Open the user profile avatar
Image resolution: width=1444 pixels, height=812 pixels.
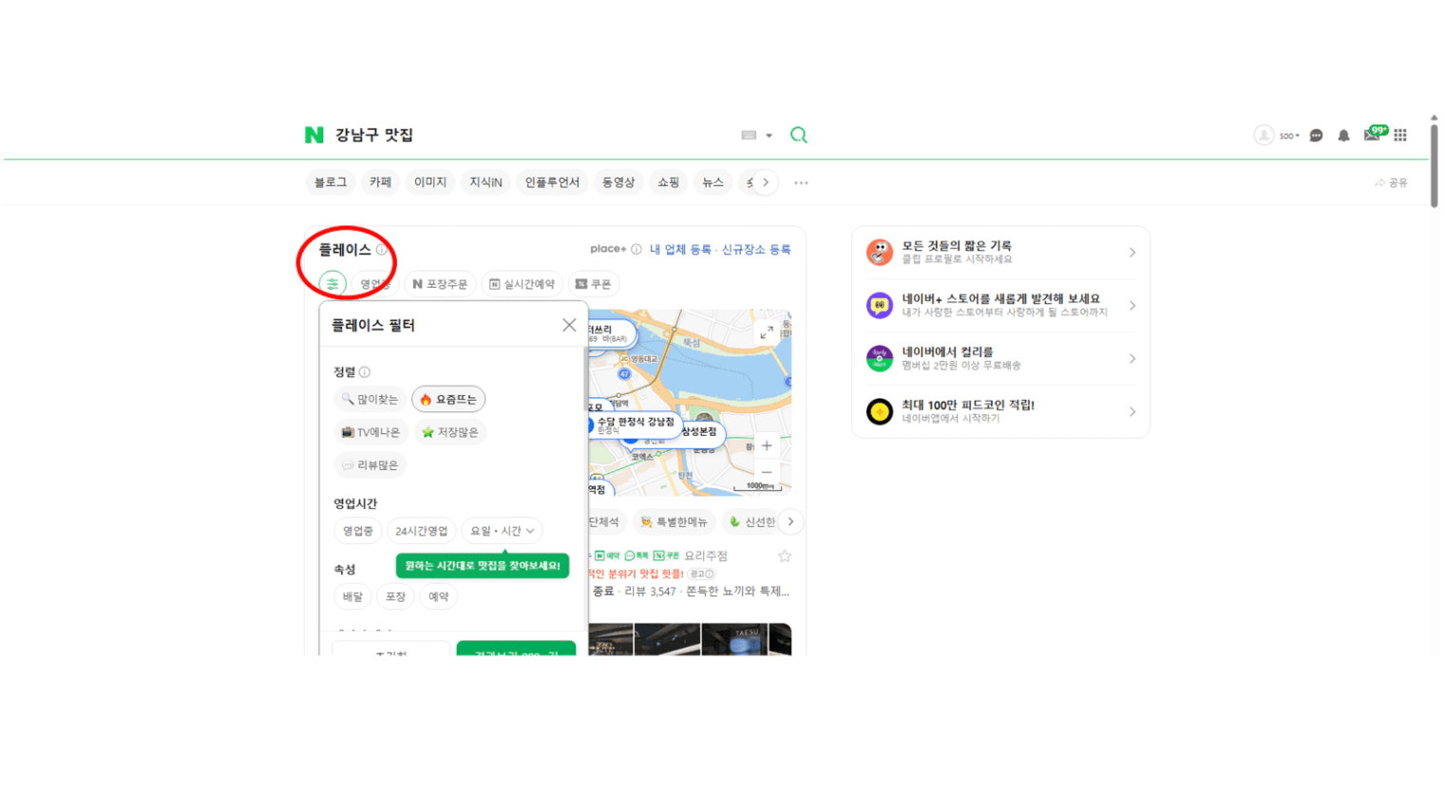(x=1263, y=135)
